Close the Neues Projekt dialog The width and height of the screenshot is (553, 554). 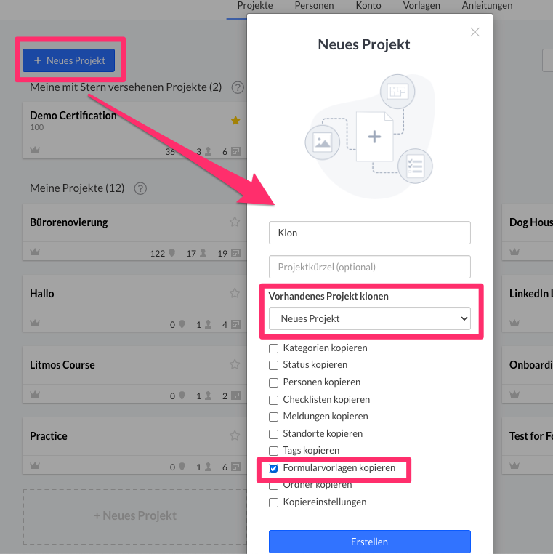tap(475, 32)
